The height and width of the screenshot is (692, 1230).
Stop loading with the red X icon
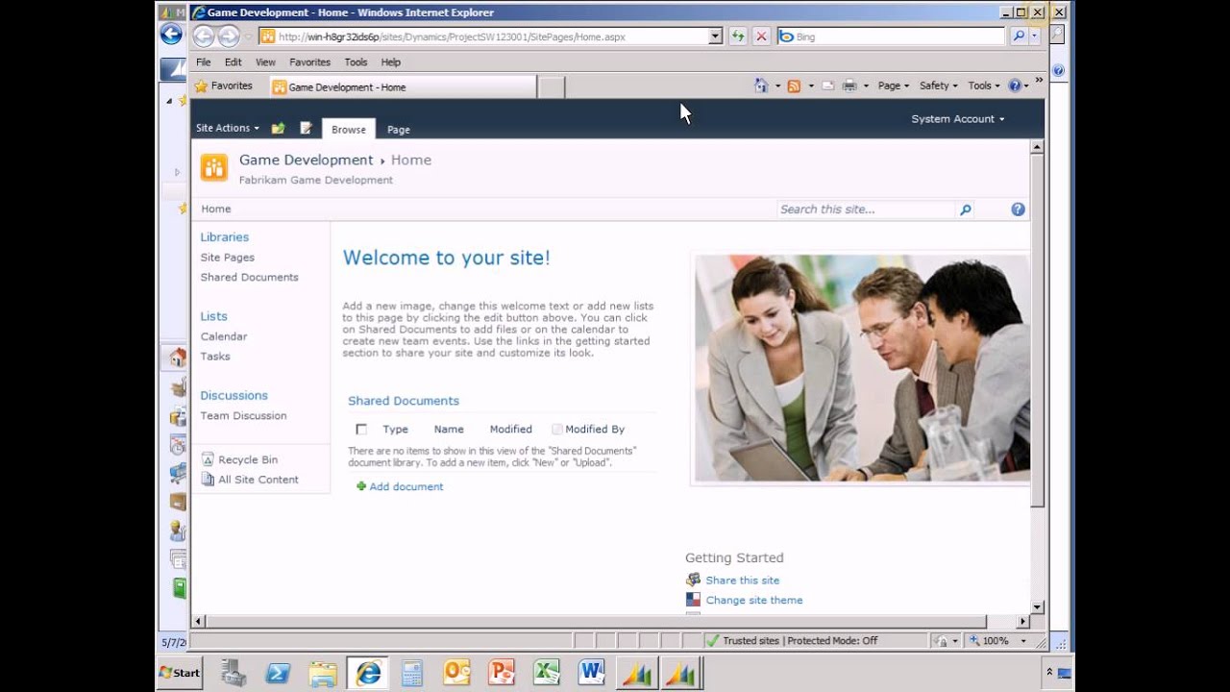coord(761,37)
